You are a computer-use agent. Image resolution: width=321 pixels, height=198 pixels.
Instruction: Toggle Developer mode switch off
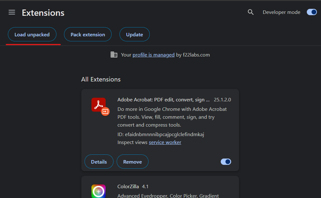coord(312,12)
